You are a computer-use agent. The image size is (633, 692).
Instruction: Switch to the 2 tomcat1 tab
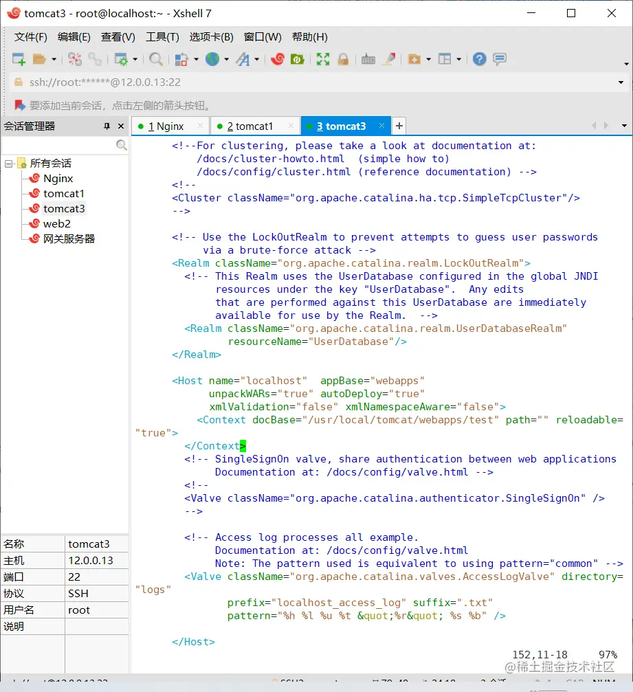click(250, 126)
